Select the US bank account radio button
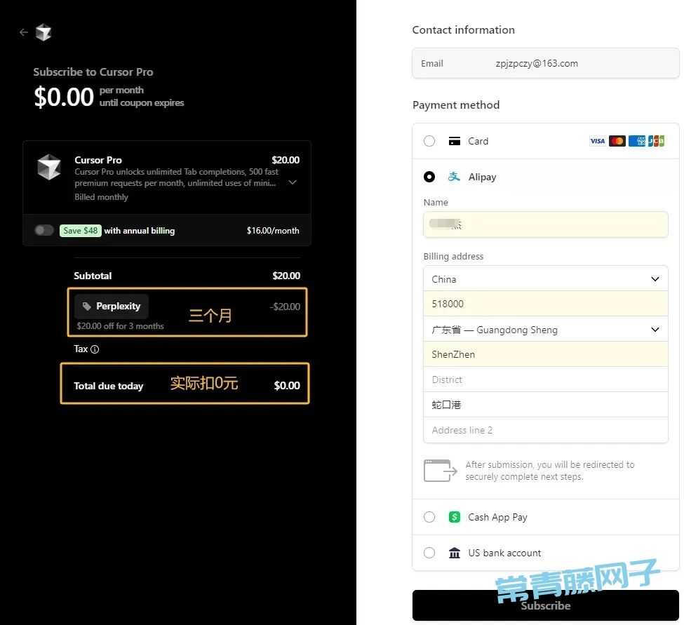The image size is (684, 625). coord(429,553)
